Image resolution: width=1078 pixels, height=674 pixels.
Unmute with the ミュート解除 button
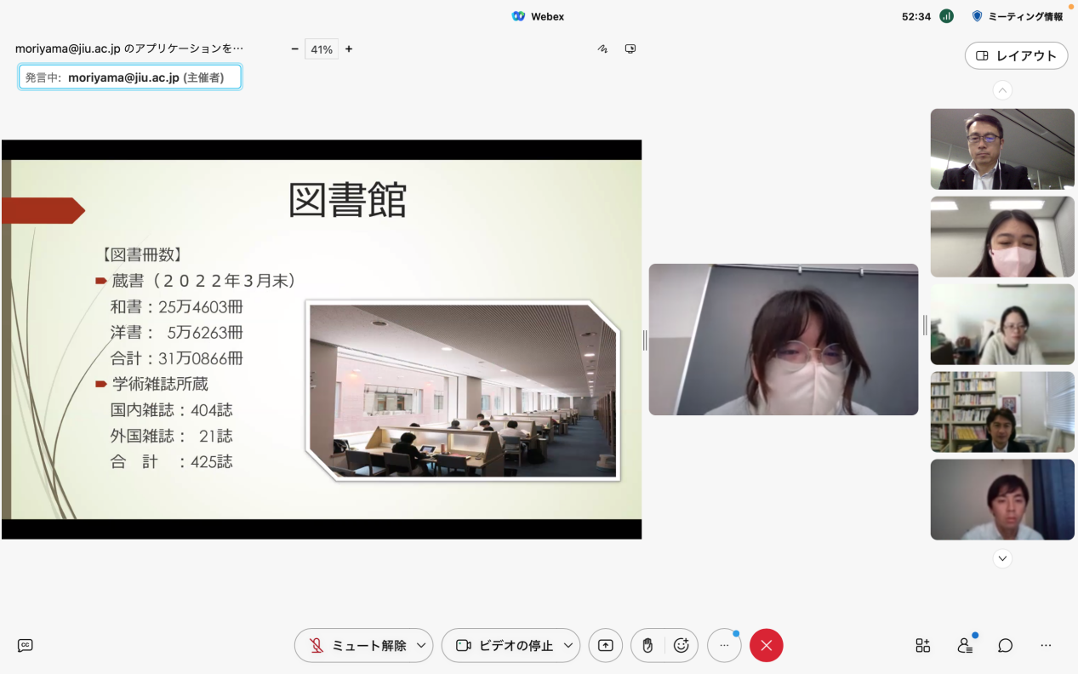point(356,645)
